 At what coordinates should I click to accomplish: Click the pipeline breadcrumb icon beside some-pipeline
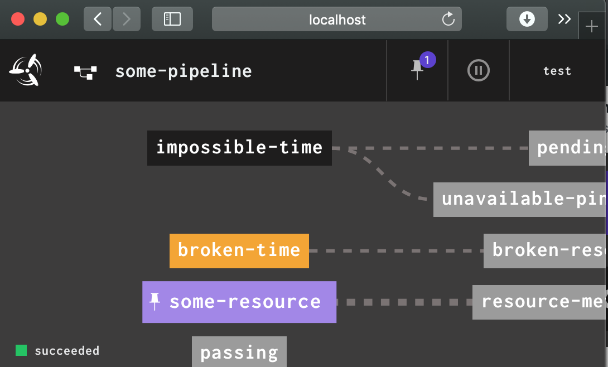pos(85,71)
